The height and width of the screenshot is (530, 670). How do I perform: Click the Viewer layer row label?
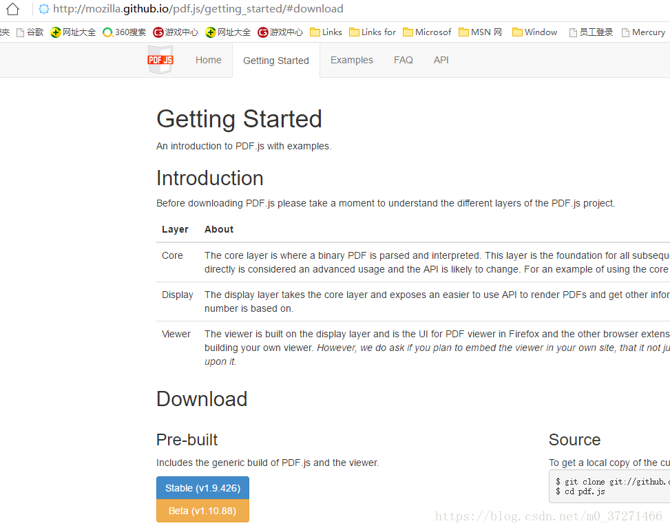point(176,334)
